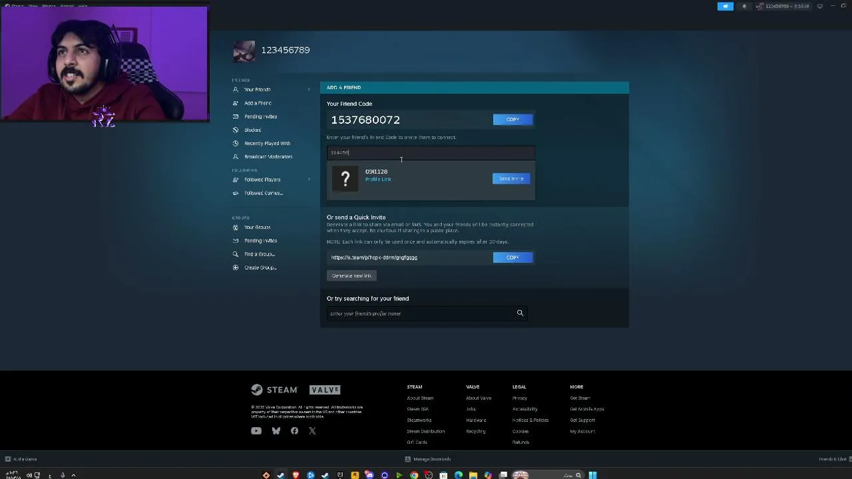Open Hardware footer link
Screen dimensions: 852x479
point(476,420)
